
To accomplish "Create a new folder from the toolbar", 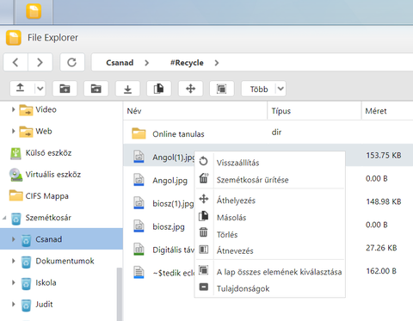I will coord(65,89).
